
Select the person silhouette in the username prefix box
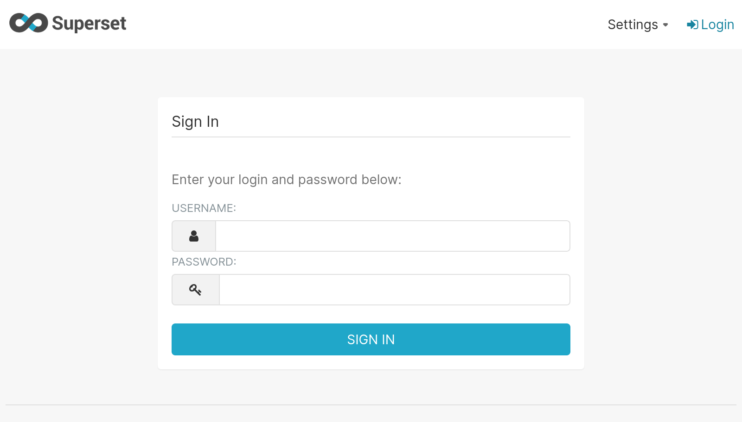click(x=193, y=236)
